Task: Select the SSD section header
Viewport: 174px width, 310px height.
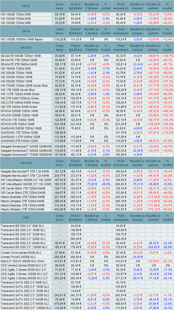Action: 26,218
